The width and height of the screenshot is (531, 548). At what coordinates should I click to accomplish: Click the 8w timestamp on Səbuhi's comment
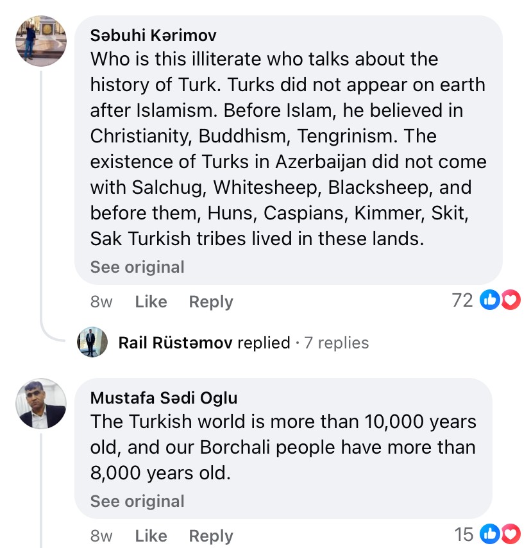click(x=101, y=302)
